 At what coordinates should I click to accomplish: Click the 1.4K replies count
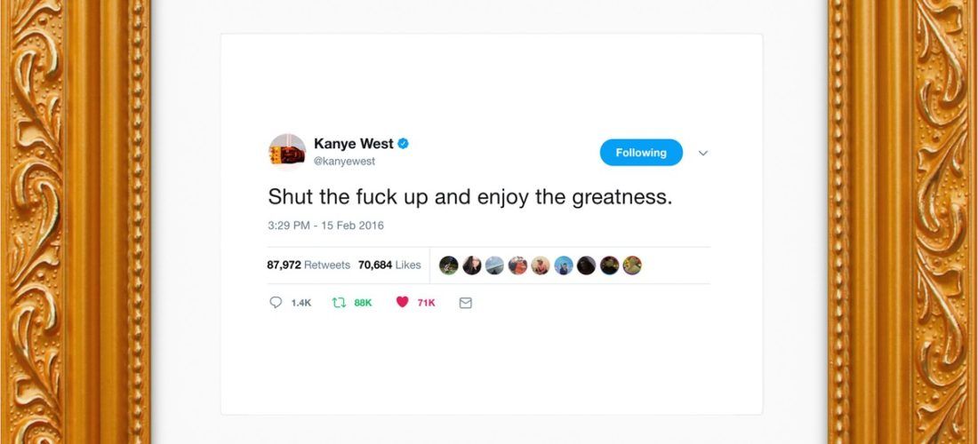pos(301,303)
